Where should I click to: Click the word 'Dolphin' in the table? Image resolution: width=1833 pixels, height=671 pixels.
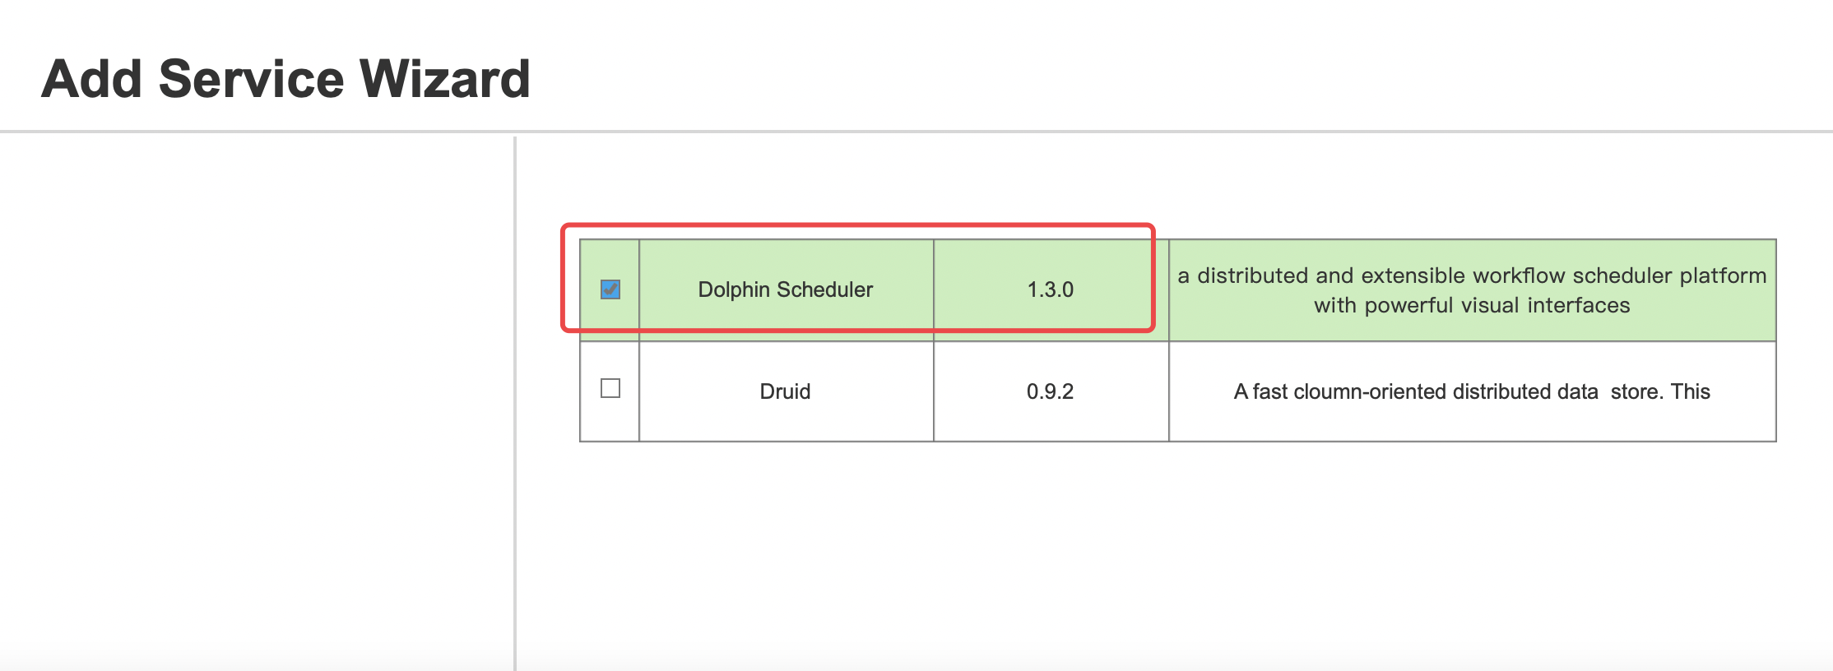734,289
